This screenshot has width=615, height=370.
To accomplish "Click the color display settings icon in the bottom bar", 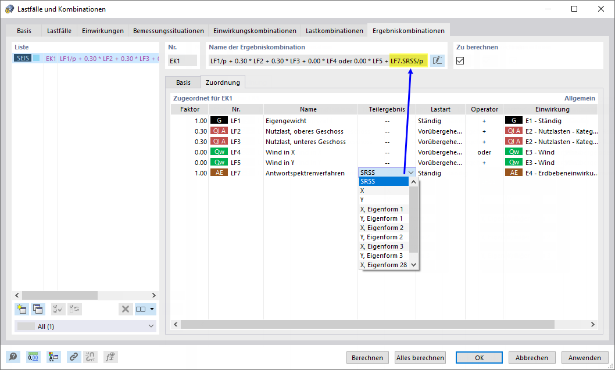I will (x=53, y=357).
